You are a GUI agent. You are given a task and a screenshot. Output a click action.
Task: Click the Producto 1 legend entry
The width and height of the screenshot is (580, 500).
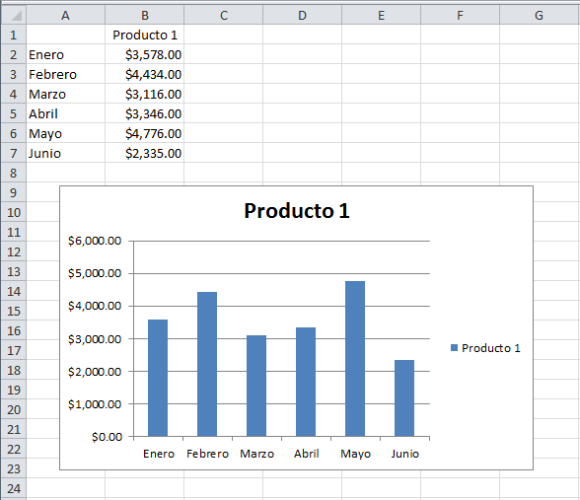coord(485,348)
